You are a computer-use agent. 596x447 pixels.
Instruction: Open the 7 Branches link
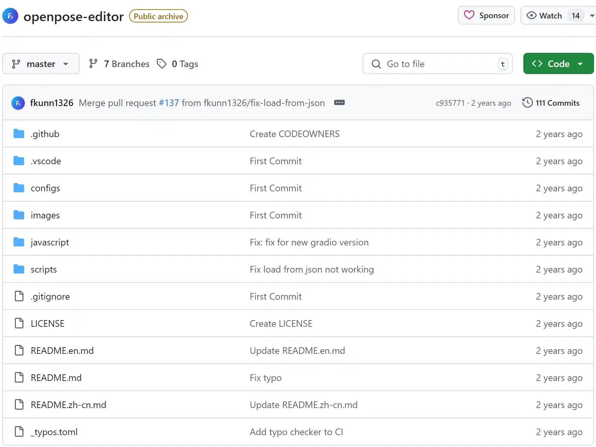click(x=127, y=63)
